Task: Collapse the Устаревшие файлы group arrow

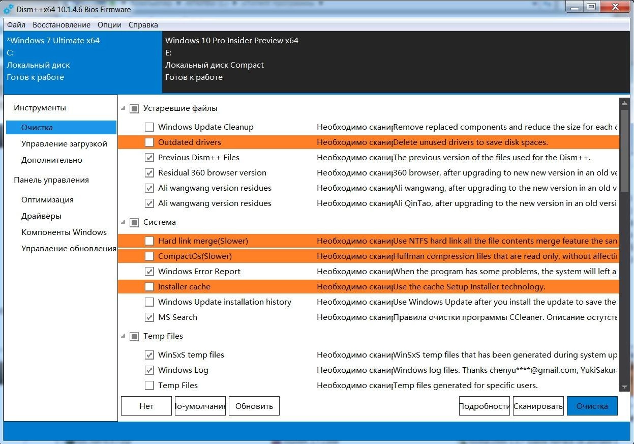Action: pyautogui.click(x=123, y=108)
